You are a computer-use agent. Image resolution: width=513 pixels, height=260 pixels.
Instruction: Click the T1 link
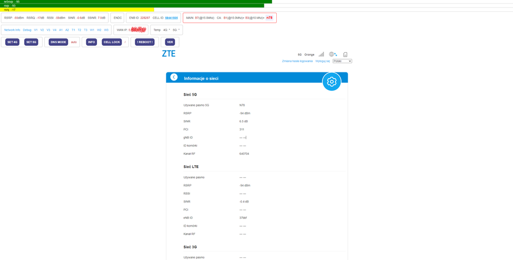[73, 30]
